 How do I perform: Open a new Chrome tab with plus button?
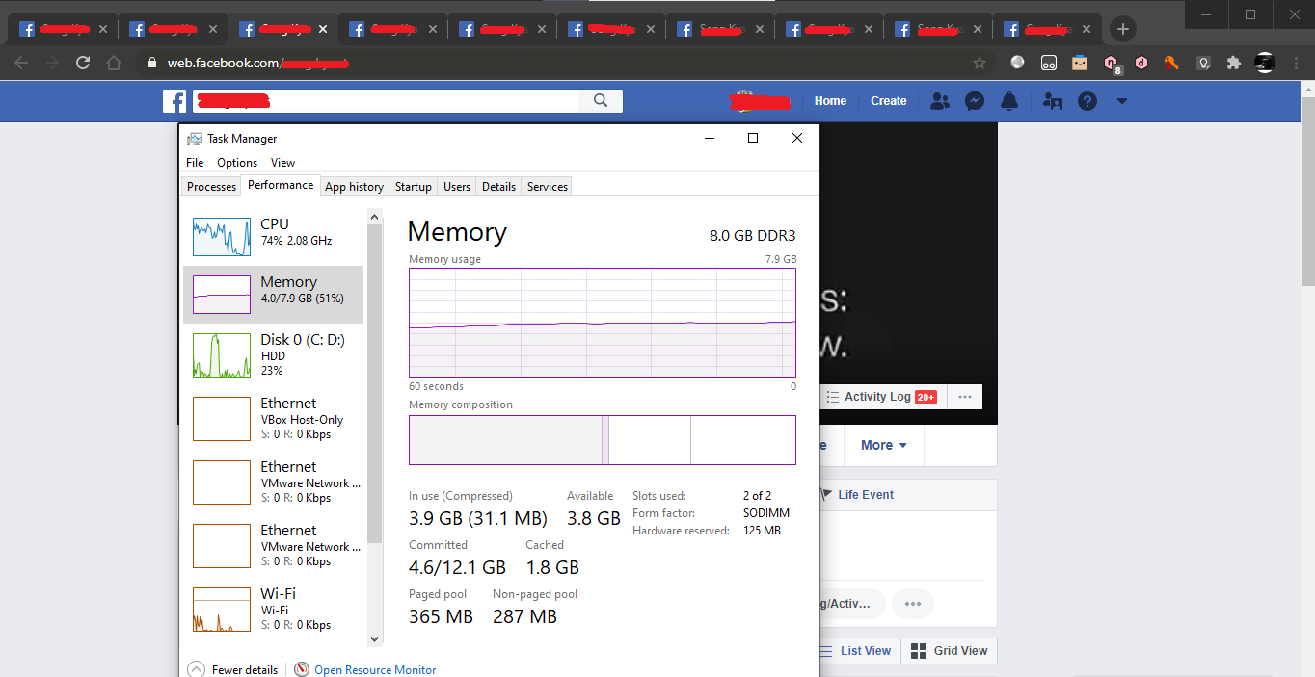[x=1122, y=29]
